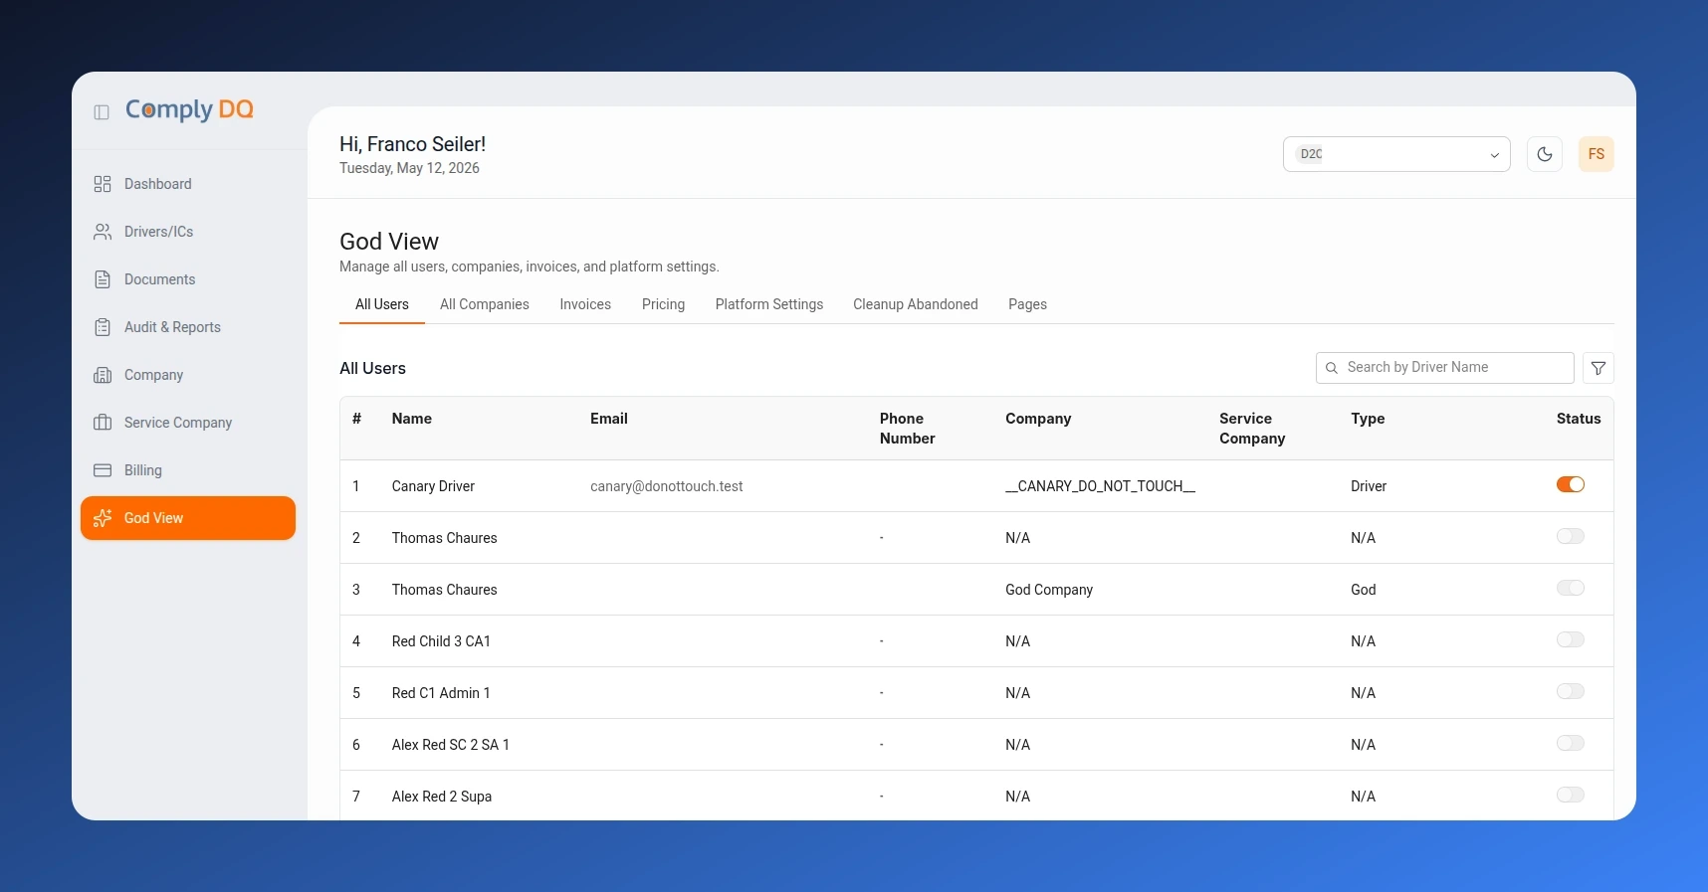Click the Name column header
The image size is (1708, 892).
point(412,419)
